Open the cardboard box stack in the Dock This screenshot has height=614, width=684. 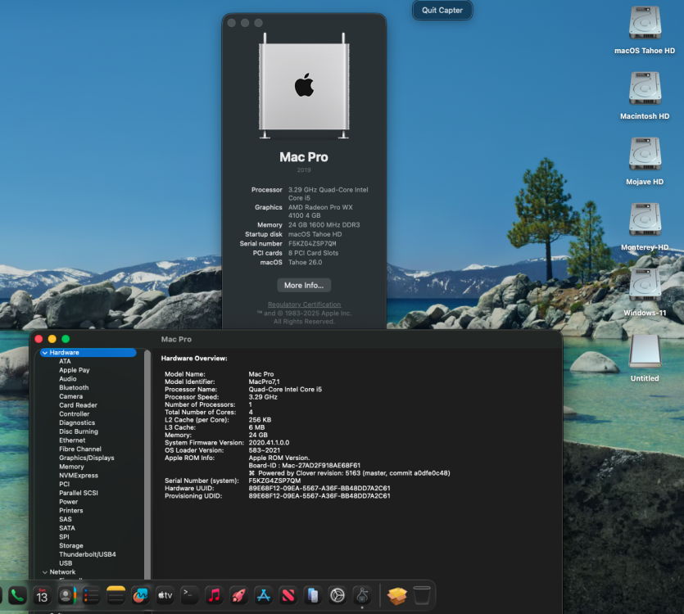pos(397,595)
